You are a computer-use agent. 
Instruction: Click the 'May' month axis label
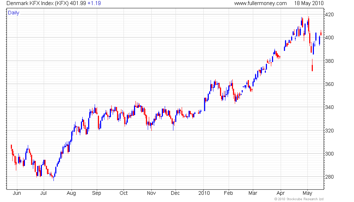click(307, 193)
